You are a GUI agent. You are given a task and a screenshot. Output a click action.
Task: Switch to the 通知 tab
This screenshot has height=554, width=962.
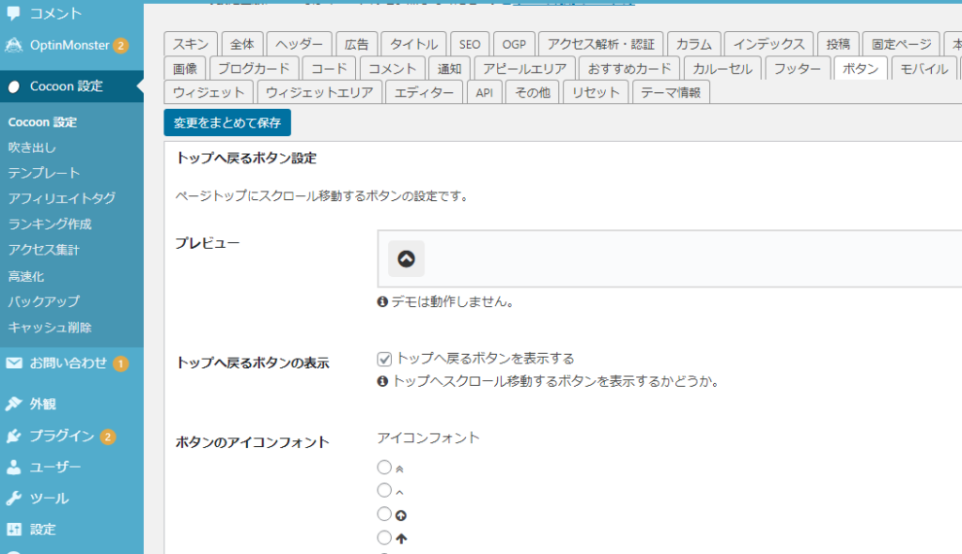449,69
